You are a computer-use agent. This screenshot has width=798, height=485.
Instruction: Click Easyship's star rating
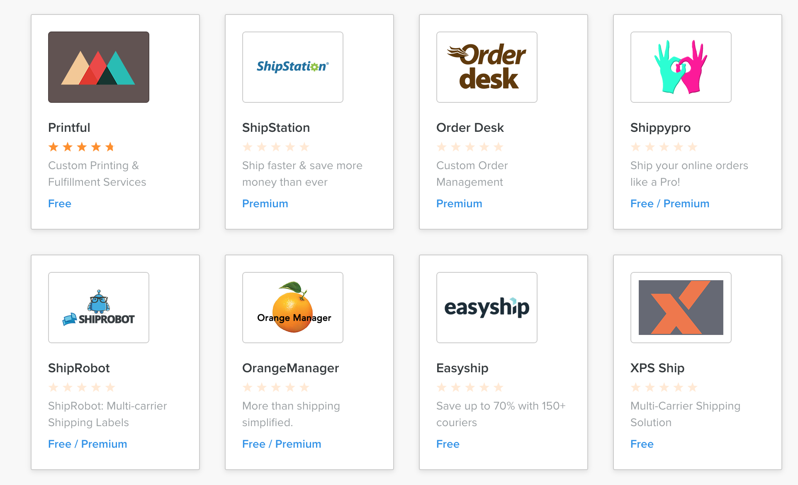click(470, 387)
